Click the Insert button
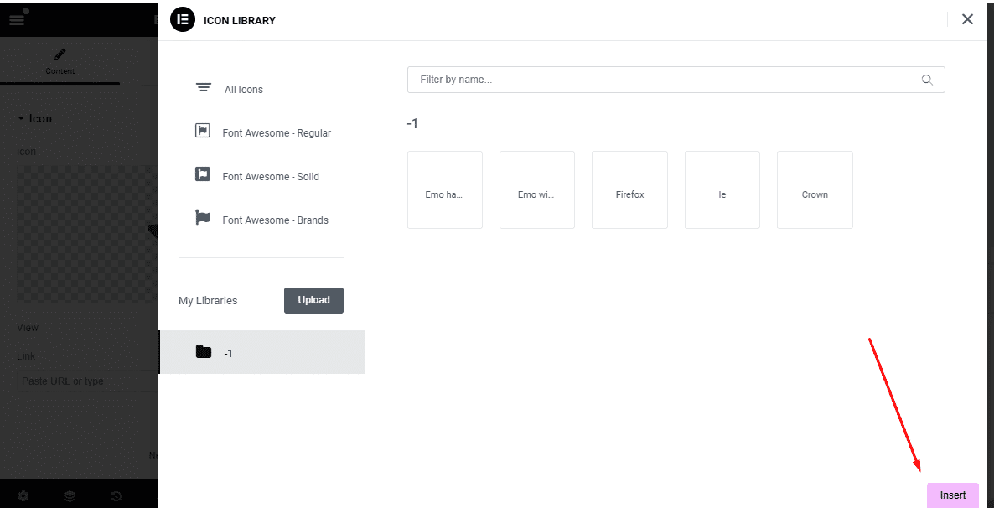The width and height of the screenshot is (994, 508). tap(952, 495)
